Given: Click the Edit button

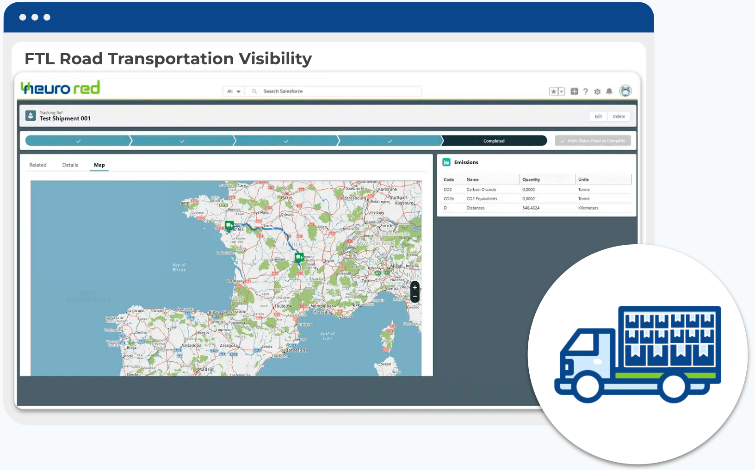Looking at the screenshot, I should click(x=598, y=116).
